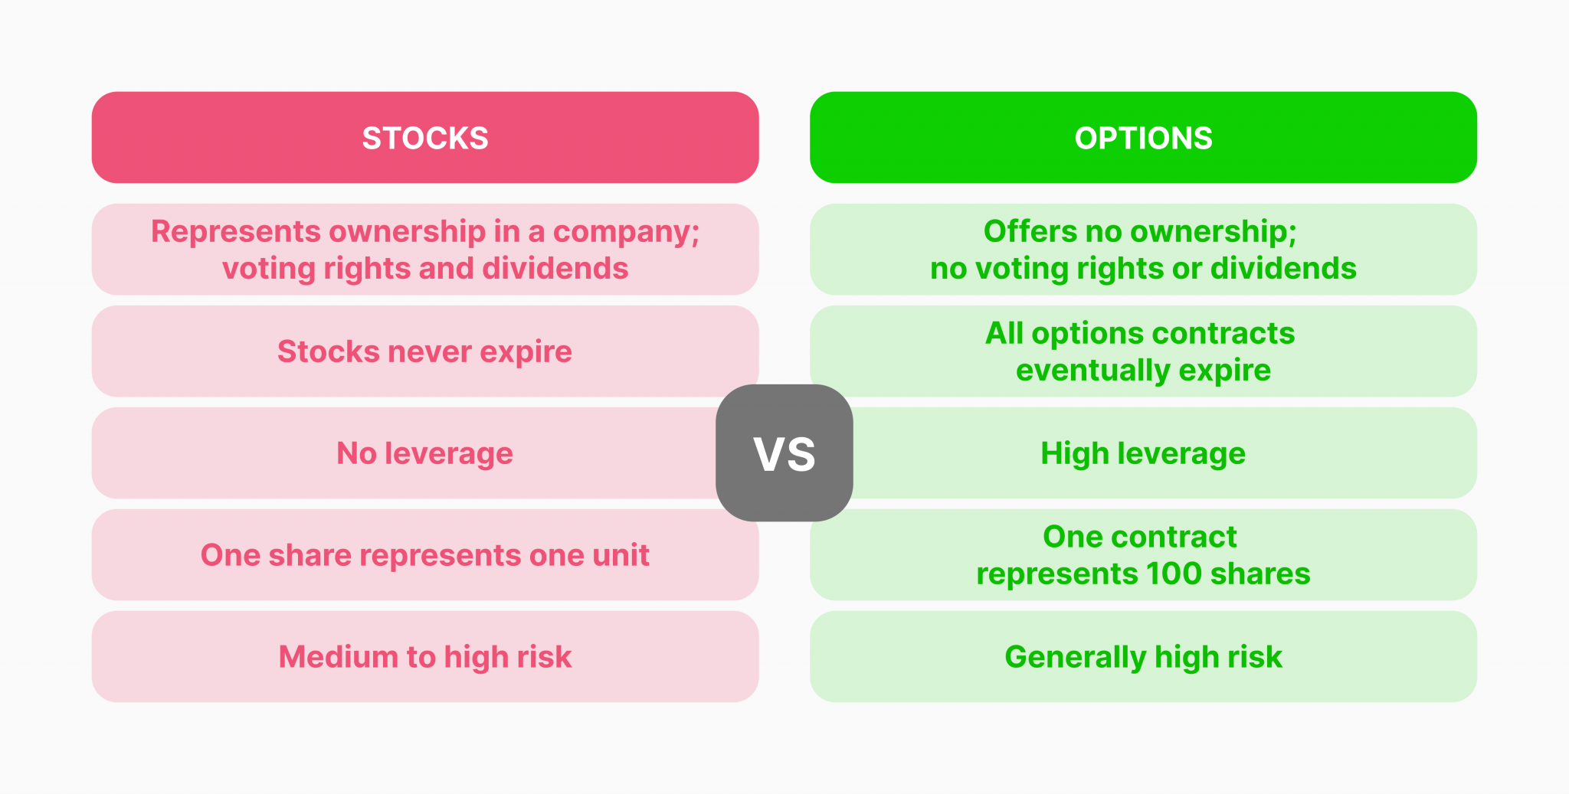This screenshot has height=794, width=1569.
Task: Click 'Represents ownership in a company;' text line
Action: [x=425, y=231]
